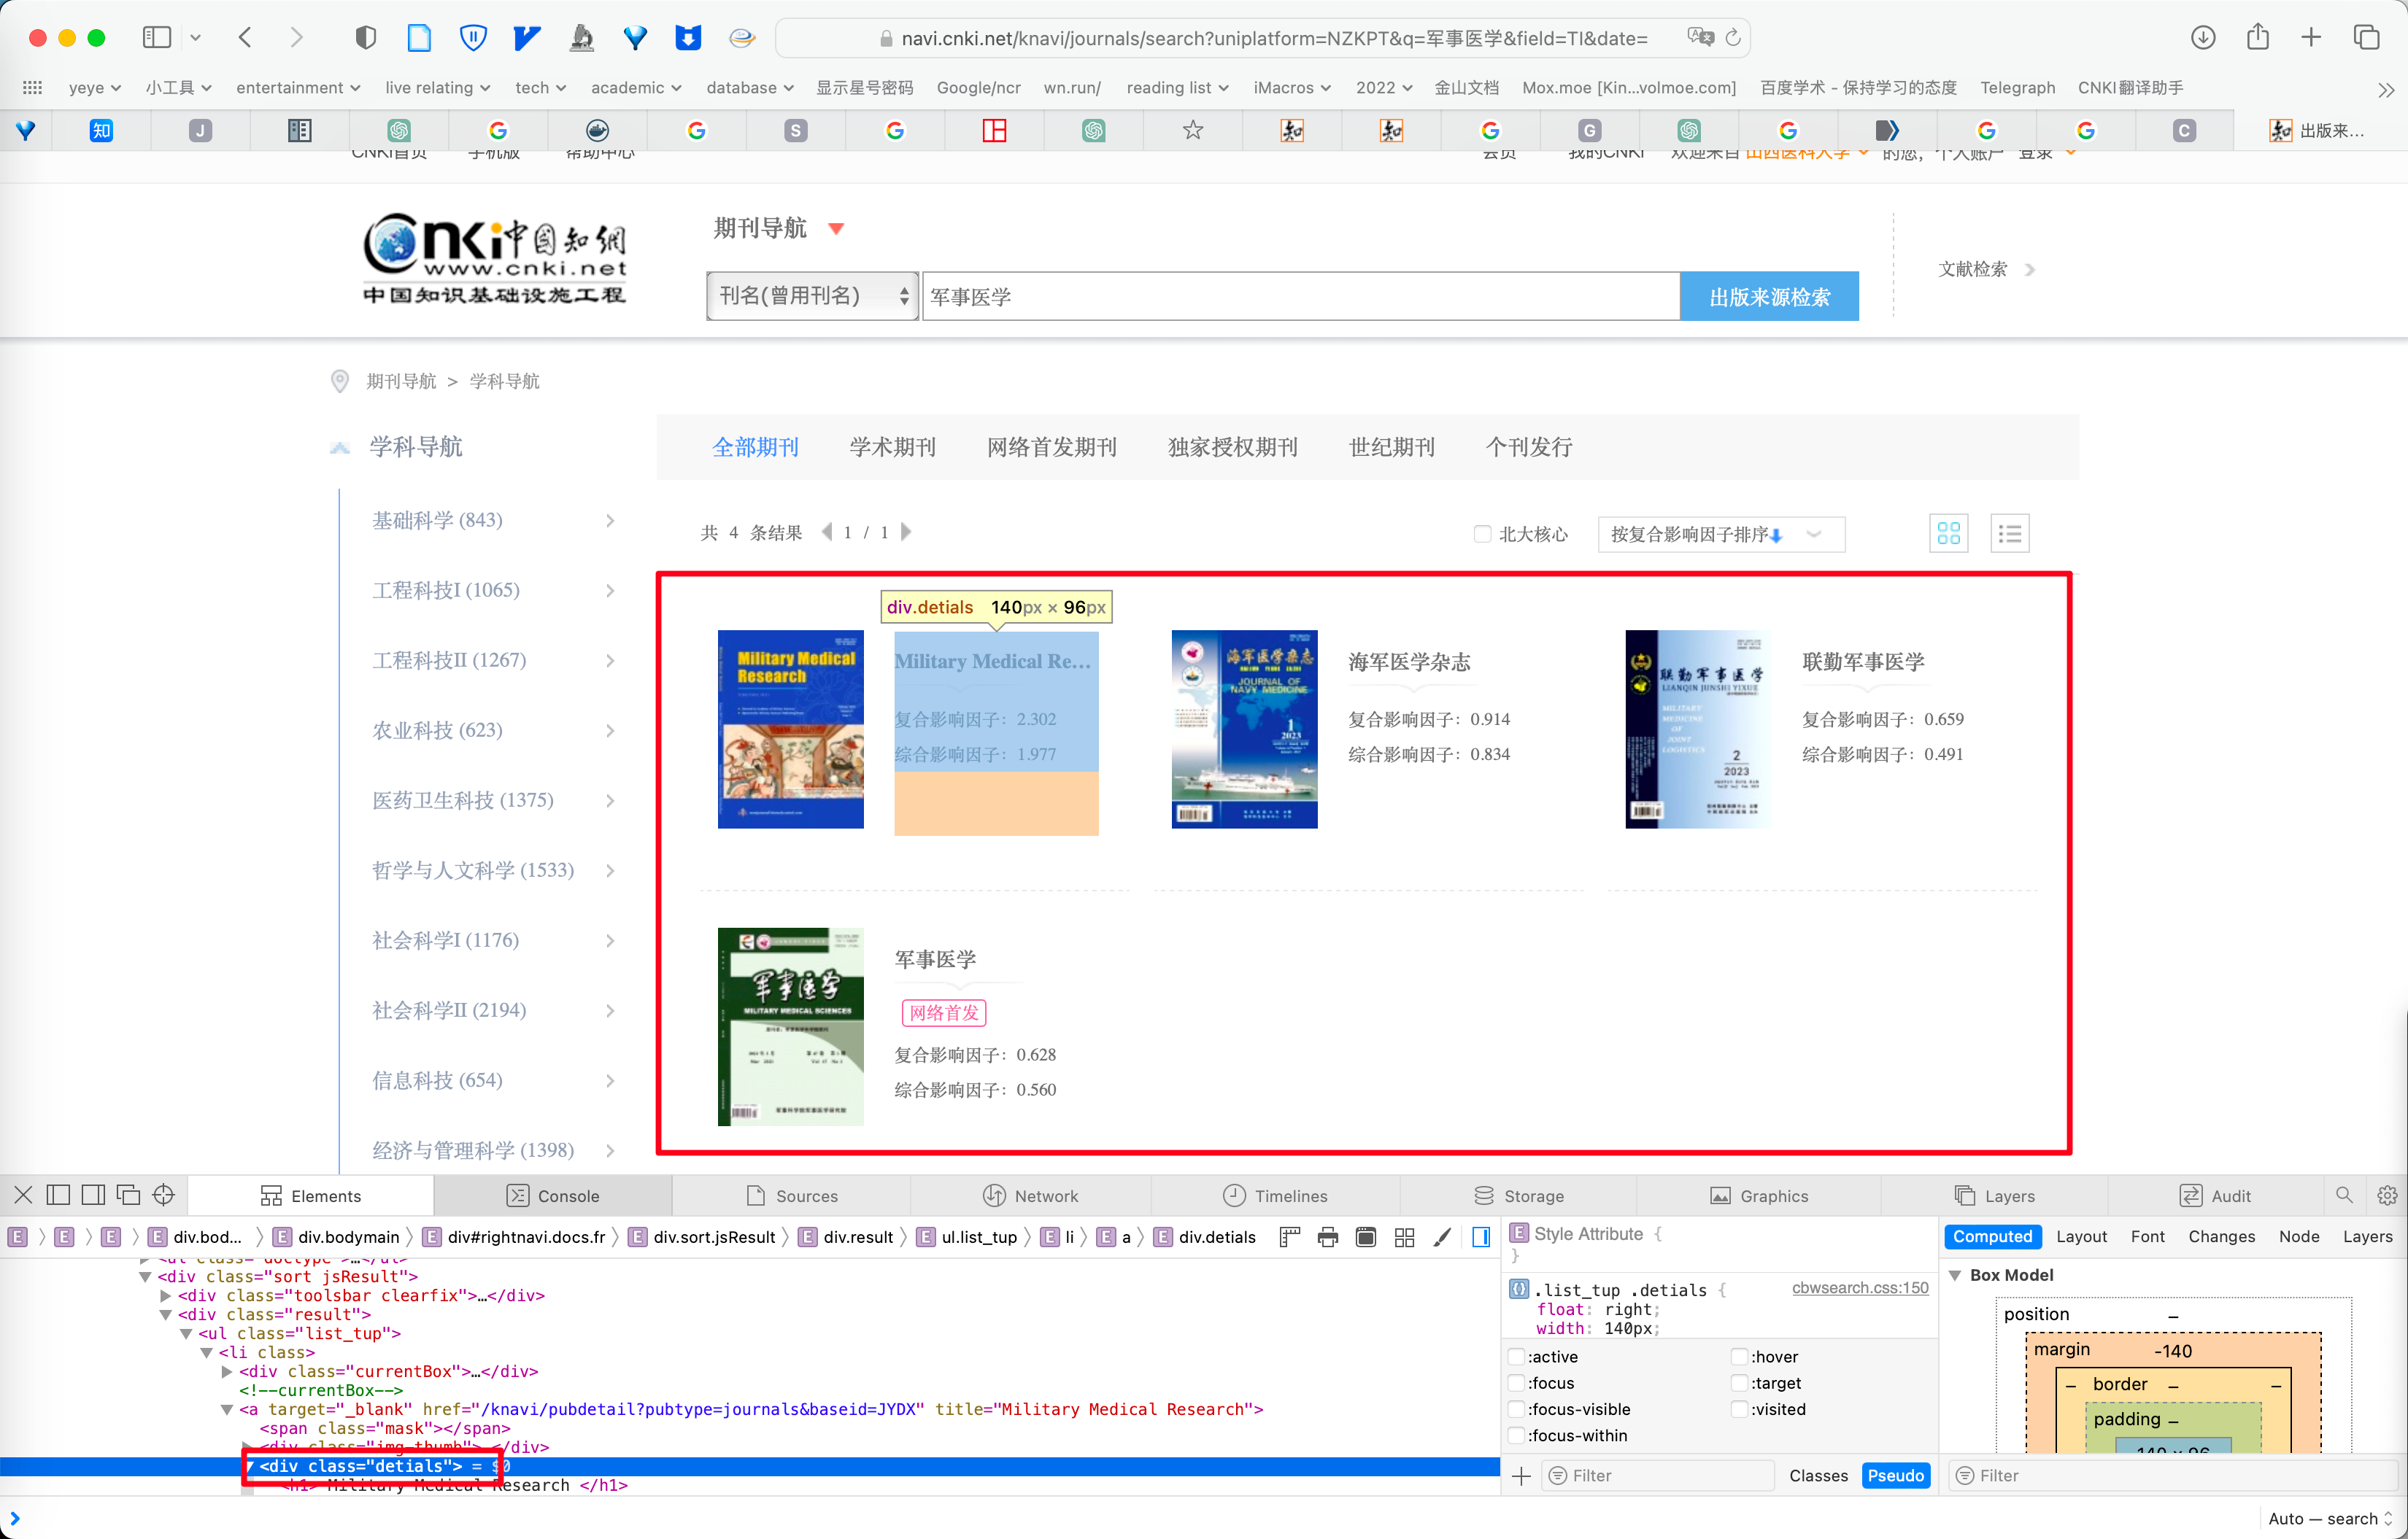
Task: Open the 刊名(曾用刊名) field dropdown
Action: pos(811,296)
